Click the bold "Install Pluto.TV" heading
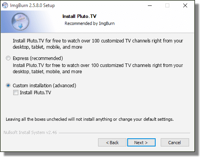Screen dimensions: 200x157 pyautogui.click(x=79, y=16)
